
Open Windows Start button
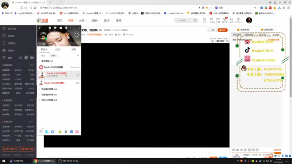point(4,161)
